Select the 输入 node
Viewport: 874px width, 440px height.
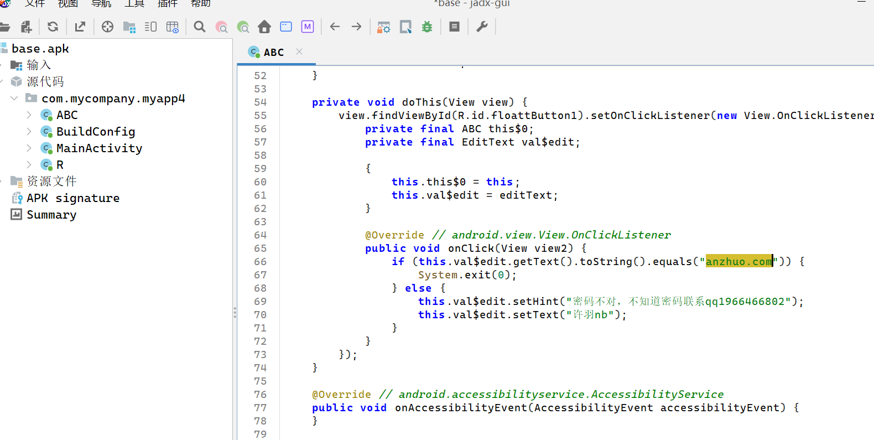coord(39,65)
